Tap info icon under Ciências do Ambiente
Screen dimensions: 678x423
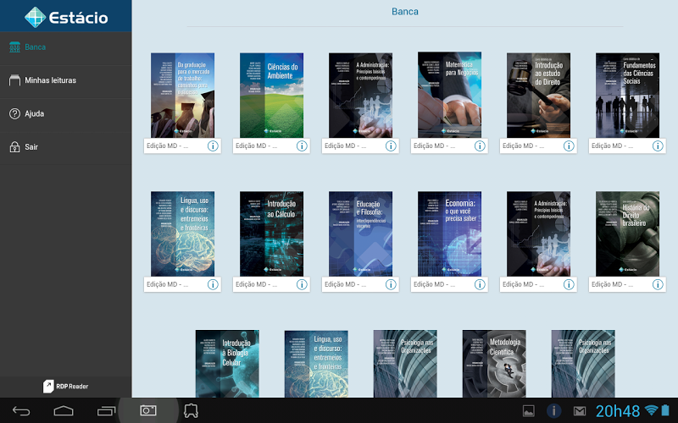pos(302,146)
